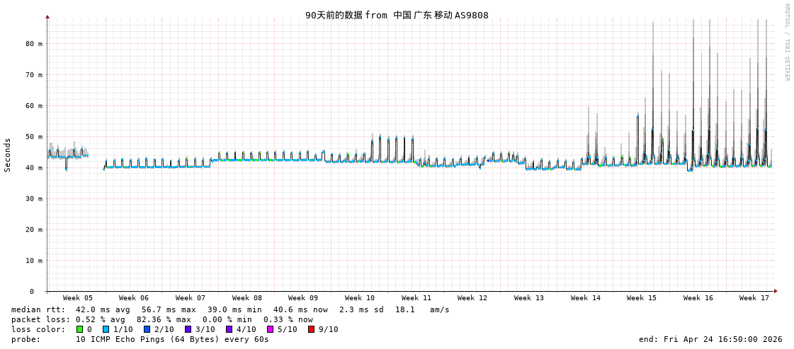The width and height of the screenshot is (794, 349).
Task: Click the red 9/10 loss swatch
Action: [x=312, y=329]
